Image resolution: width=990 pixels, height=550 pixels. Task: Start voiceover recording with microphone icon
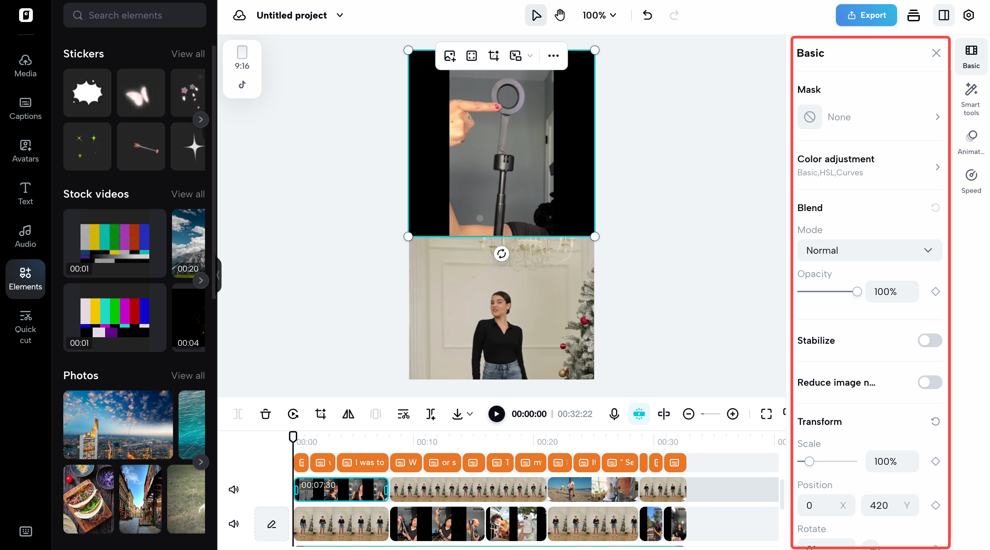(x=614, y=414)
